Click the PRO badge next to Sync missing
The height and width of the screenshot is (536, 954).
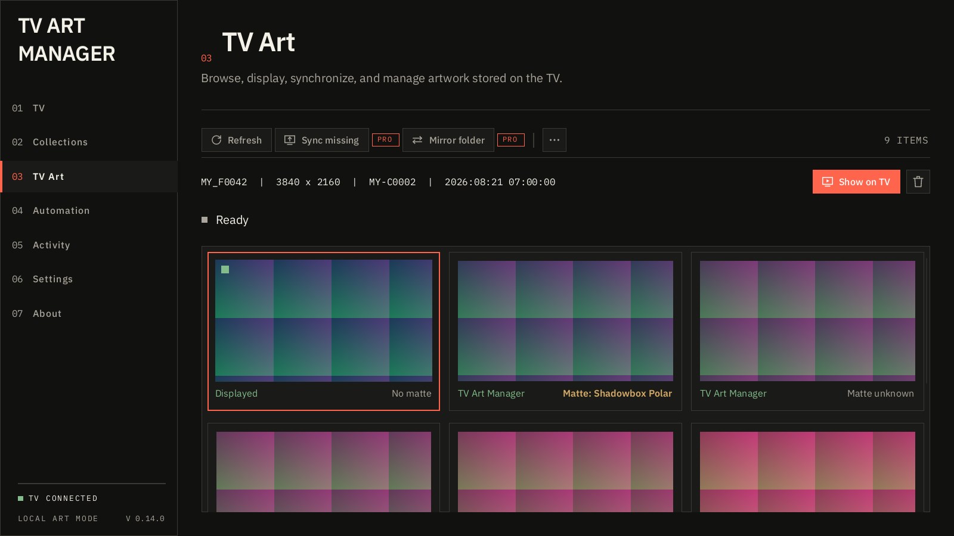385,140
